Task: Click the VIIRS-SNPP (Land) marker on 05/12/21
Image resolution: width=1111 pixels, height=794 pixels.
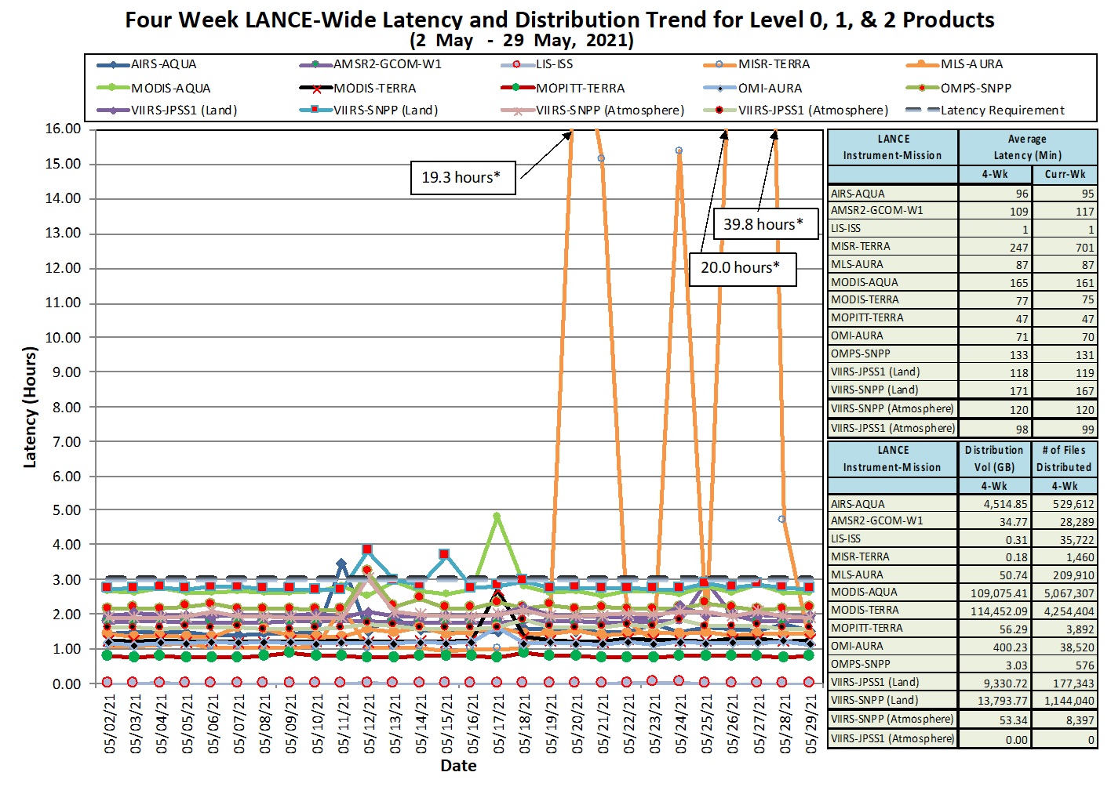Action: click(x=367, y=549)
